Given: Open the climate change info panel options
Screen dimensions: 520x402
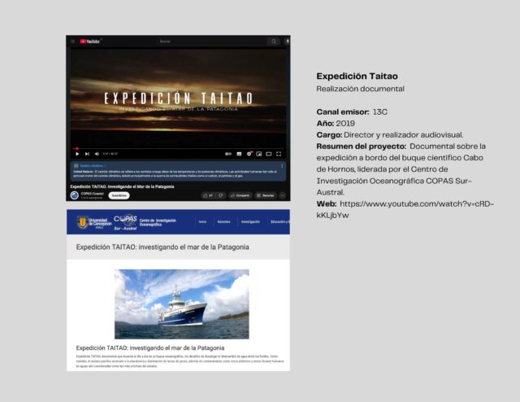Looking at the screenshot, I should 281,165.
